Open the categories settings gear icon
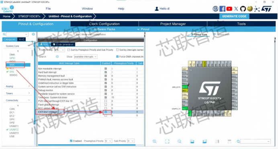 coord(33,34)
